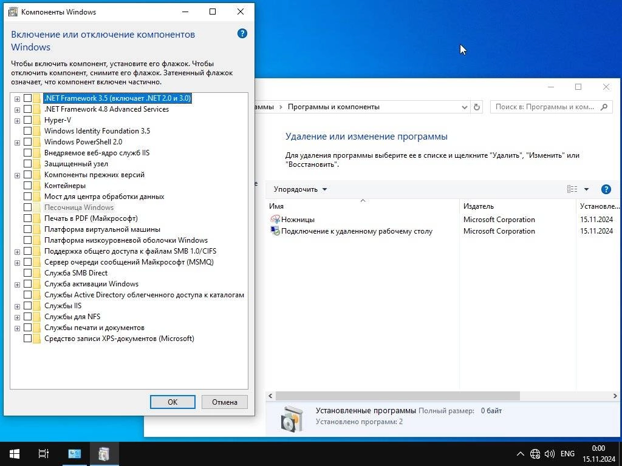The image size is (622, 466).
Task: Check the Контейнеры component
Action: click(x=28, y=185)
